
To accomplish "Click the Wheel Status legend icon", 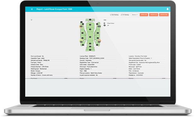I will click(x=105, y=23).
